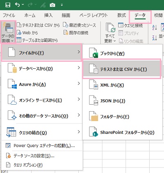Switch to the 校閲 tab
Screen dimensions: 164x173
(x=158, y=15)
